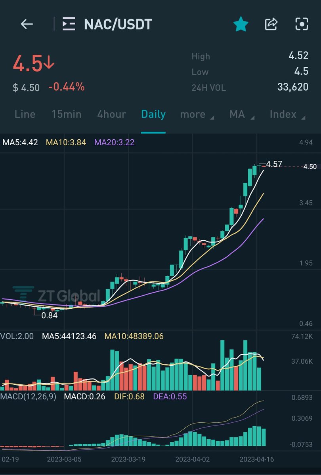321x475 pixels.
Task: Click the 2023-04-02 date label
Action: click(193, 460)
